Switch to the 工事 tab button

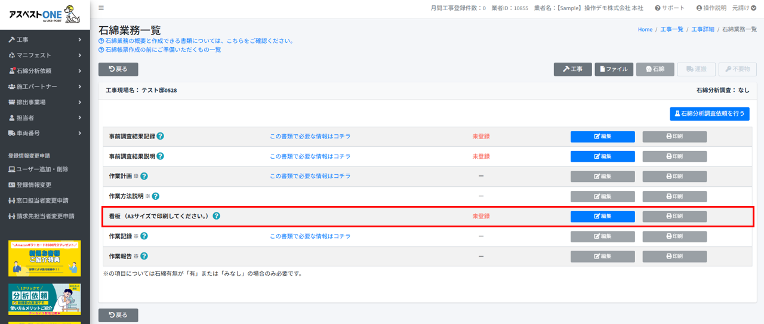[572, 69]
